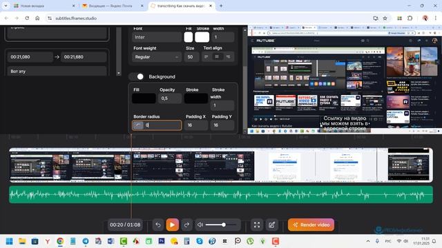Click the Padding Y field
This screenshot has width=442, height=248.
coord(222,125)
